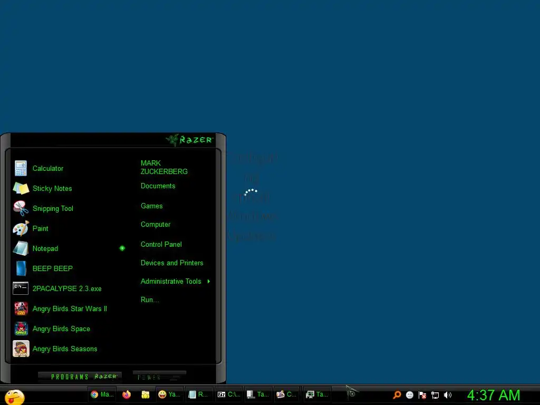
Task: Click the Razer logo in menu header
Action: coord(190,140)
